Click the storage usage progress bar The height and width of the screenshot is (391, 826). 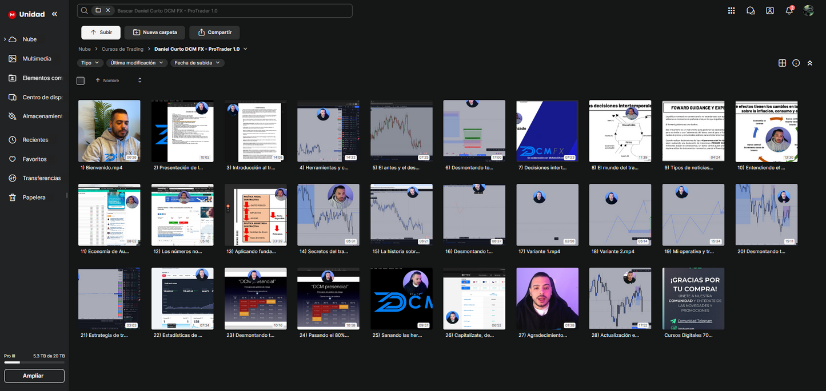pyautogui.click(x=34, y=362)
